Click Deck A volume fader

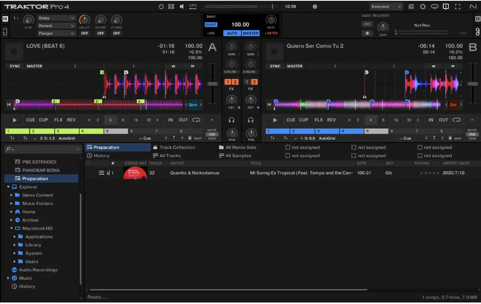212,84
